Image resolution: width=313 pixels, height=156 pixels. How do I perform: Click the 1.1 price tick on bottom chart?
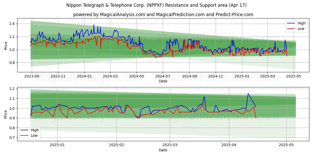point(12,99)
